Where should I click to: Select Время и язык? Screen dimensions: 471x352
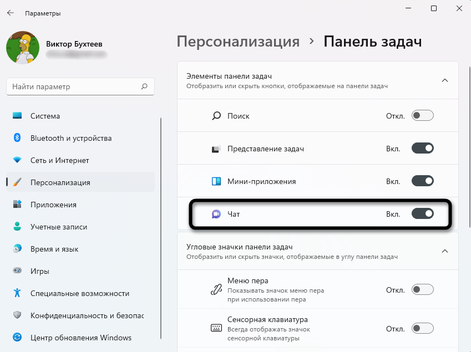coord(80,249)
